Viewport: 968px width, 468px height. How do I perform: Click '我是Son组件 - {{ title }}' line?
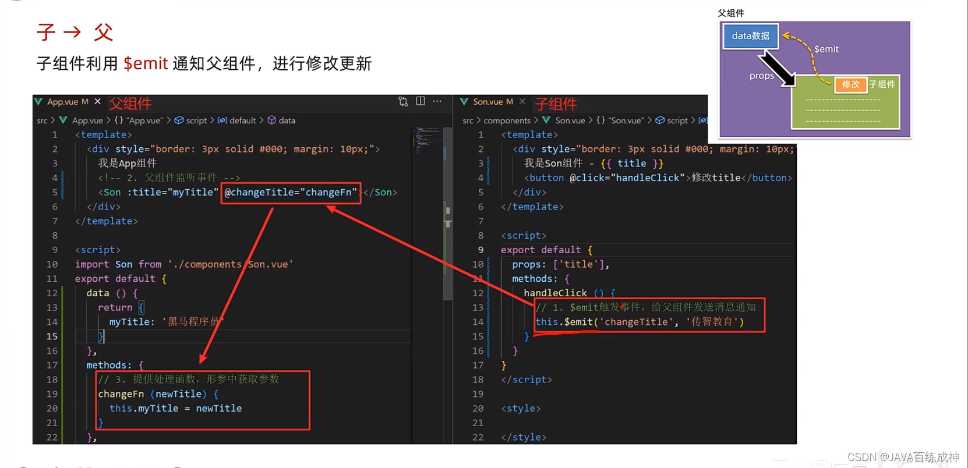[x=593, y=164]
